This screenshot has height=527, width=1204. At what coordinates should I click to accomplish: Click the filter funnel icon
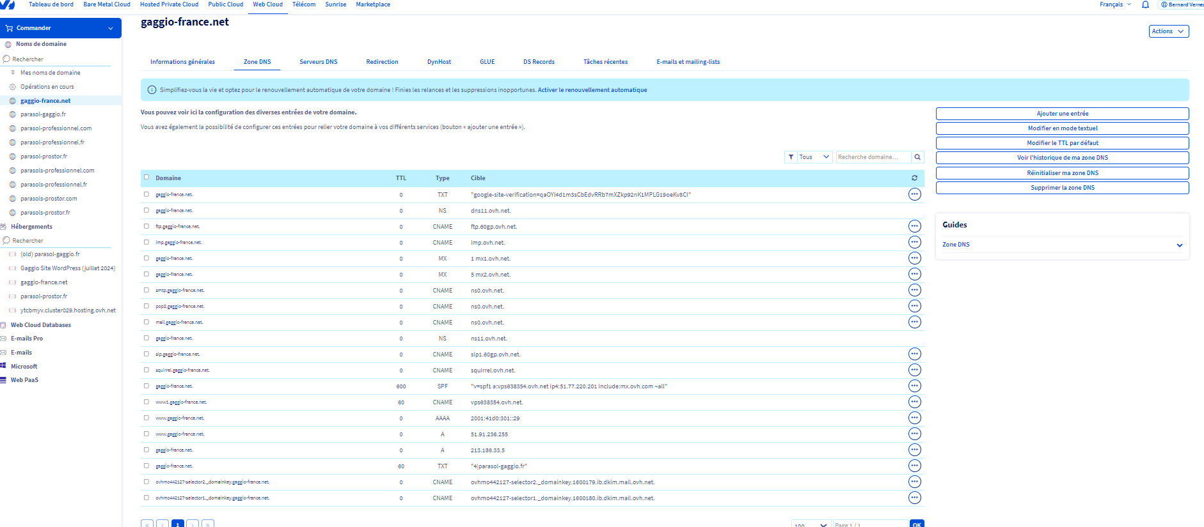coord(791,157)
